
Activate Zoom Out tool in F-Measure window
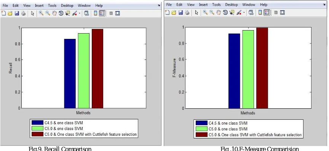pyautogui.click(x=212, y=13)
